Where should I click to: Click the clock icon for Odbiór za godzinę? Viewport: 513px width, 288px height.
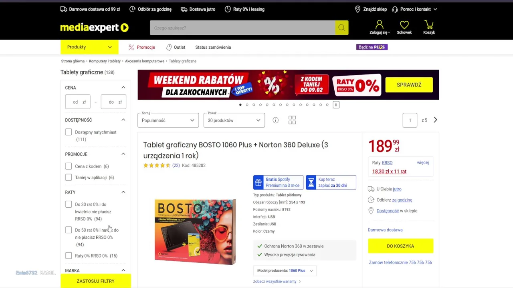(x=132, y=9)
